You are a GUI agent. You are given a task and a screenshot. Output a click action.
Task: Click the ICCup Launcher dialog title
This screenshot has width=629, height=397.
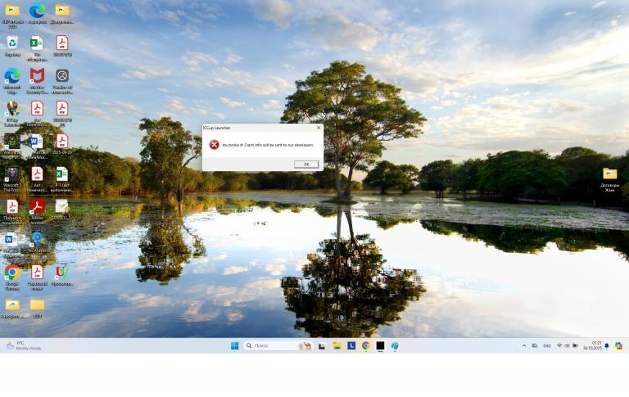pos(217,128)
